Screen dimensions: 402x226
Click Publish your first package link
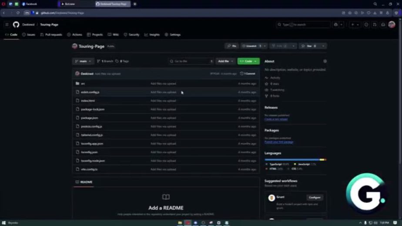coord(279,142)
